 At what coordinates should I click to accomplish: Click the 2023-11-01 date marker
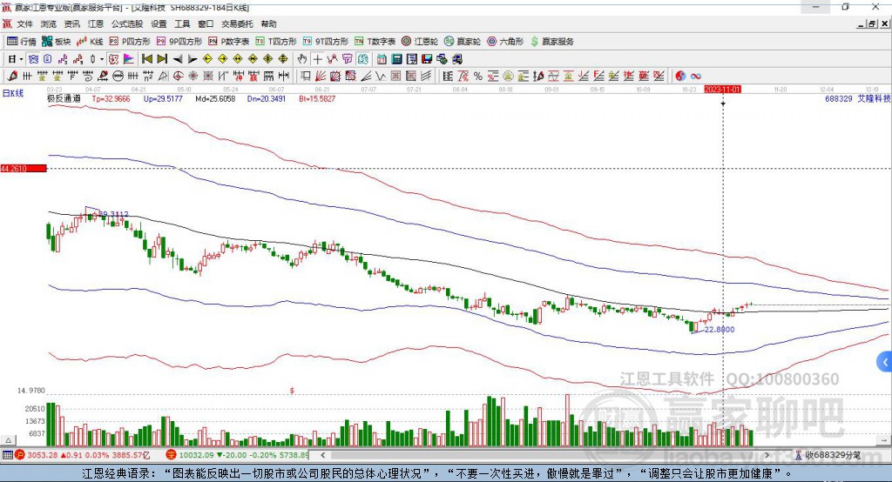pyautogui.click(x=722, y=90)
